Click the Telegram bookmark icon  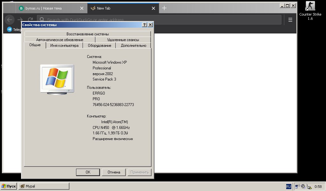[x=10, y=29]
